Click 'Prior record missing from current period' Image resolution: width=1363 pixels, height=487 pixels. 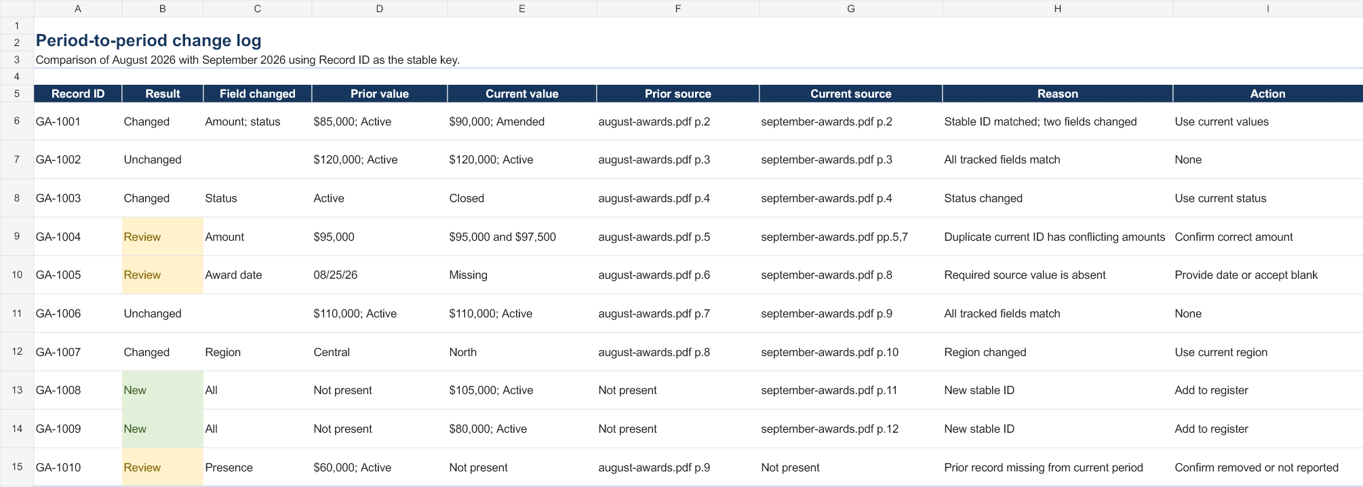[x=1058, y=467]
